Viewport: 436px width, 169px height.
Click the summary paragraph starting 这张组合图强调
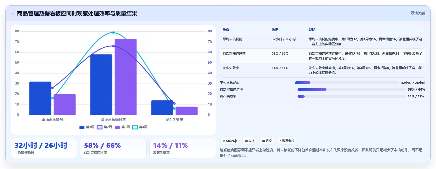pyautogui.click(x=321, y=153)
